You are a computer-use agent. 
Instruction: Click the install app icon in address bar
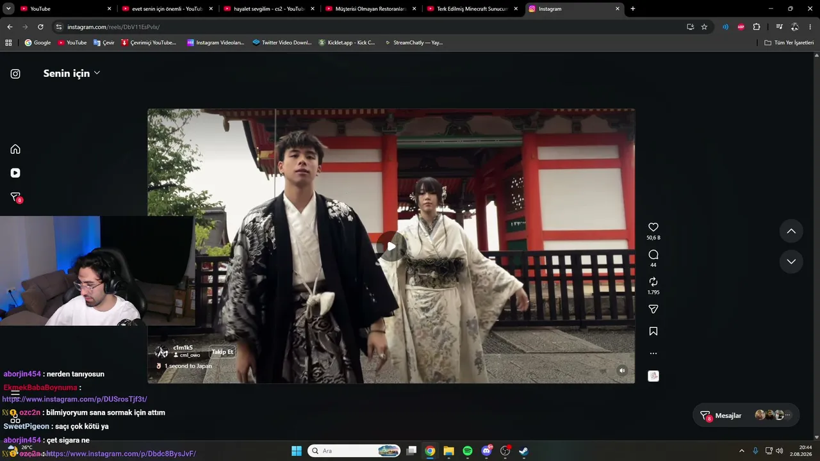(x=690, y=27)
